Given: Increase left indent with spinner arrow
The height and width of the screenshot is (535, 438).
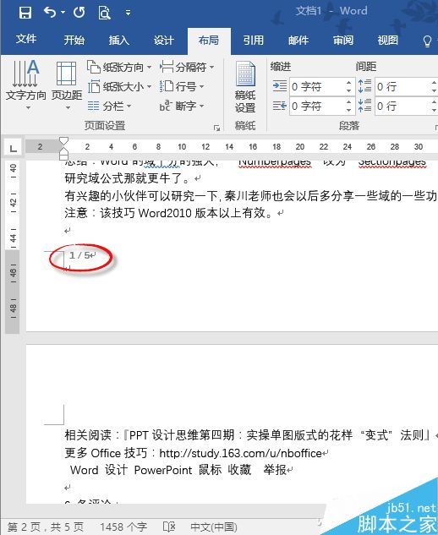Looking at the screenshot, I should pos(348,83).
